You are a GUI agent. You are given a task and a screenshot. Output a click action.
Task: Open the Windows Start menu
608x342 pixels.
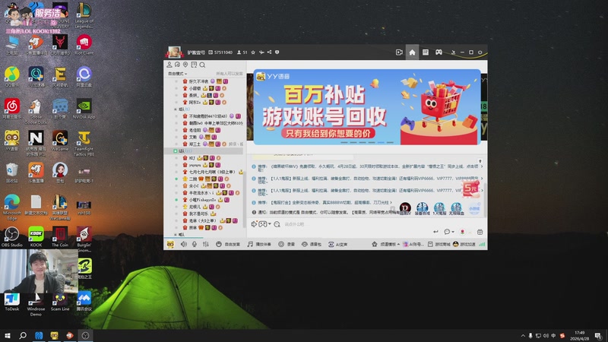[7, 335]
